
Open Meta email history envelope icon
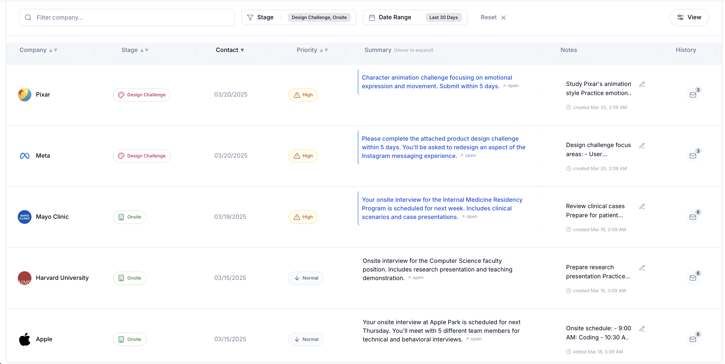(693, 156)
